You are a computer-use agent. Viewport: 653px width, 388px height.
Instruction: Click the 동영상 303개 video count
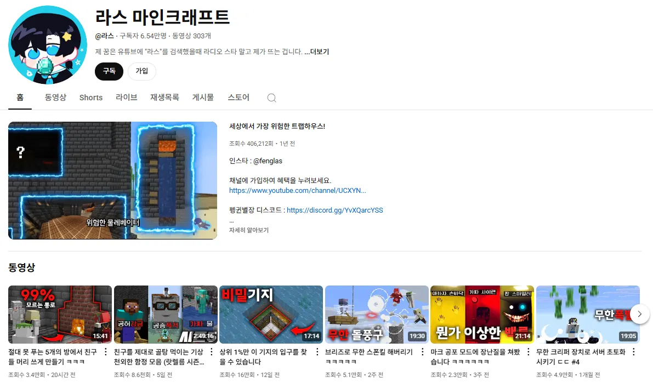pos(191,36)
